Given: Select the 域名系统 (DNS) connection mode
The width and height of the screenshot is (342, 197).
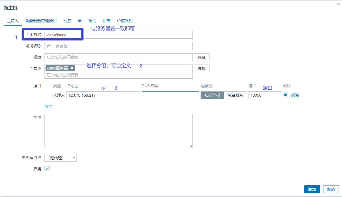Looking at the screenshot, I should coord(235,95).
